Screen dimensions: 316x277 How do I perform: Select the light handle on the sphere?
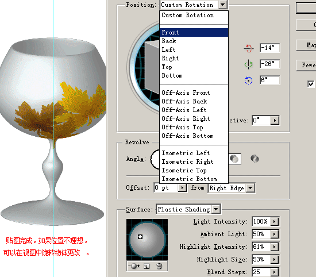pos(140,237)
